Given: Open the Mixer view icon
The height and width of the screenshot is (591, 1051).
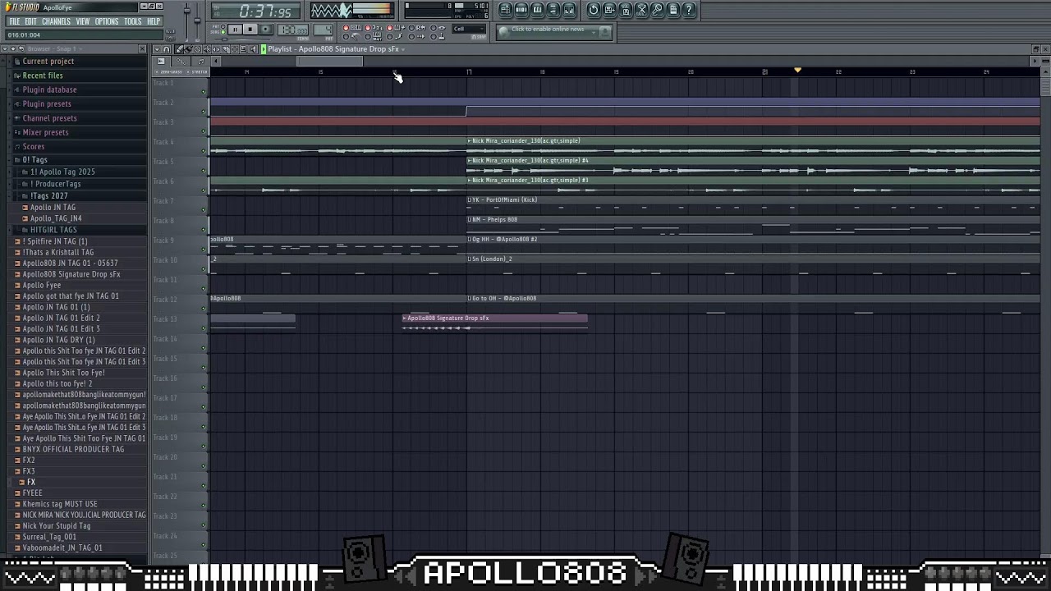Looking at the screenshot, I should click(x=569, y=10).
